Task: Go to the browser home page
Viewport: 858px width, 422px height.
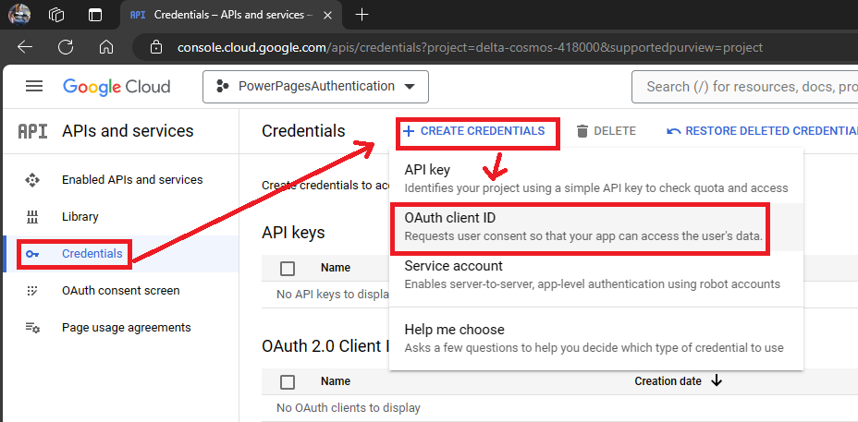Action: pos(106,48)
